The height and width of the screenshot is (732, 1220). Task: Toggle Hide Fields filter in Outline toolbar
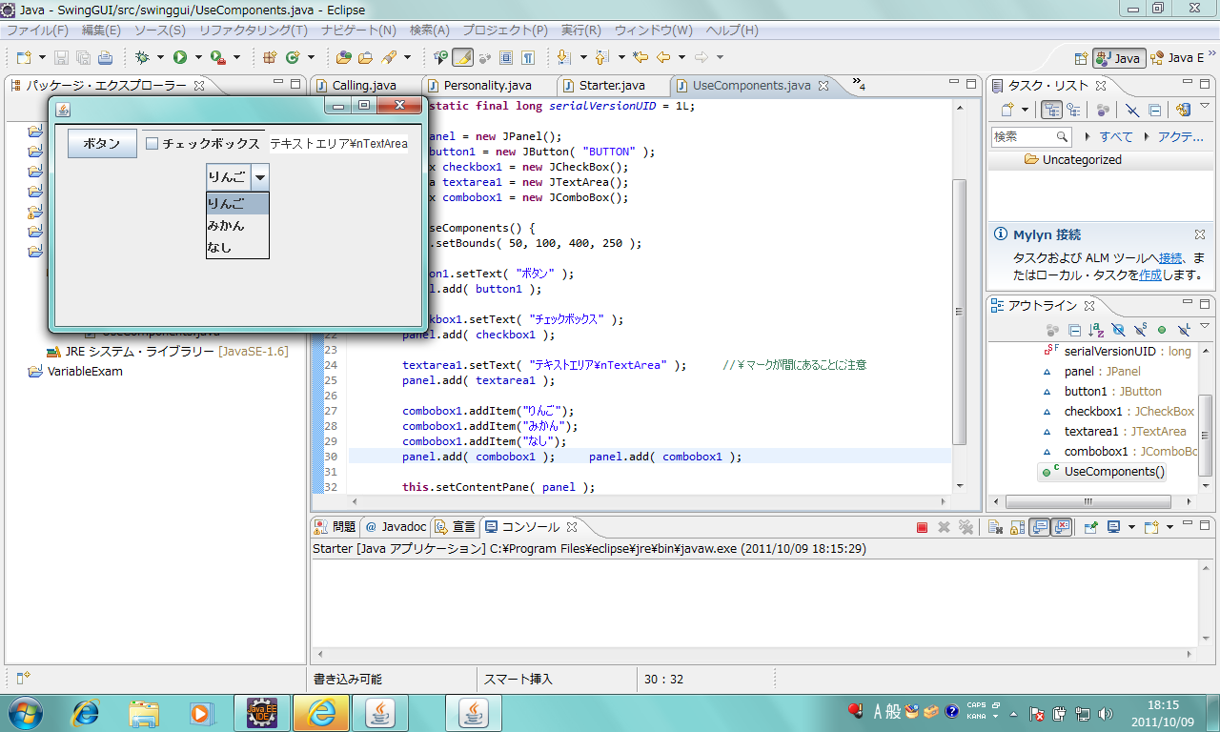click(x=1118, y=331)
